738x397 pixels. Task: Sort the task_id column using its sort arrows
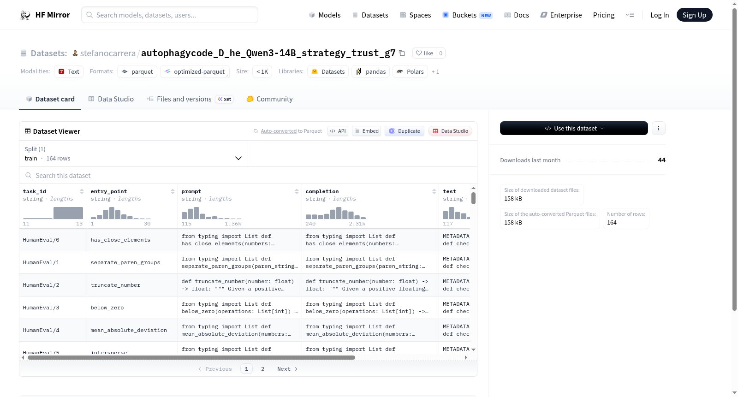coord(82,191)
